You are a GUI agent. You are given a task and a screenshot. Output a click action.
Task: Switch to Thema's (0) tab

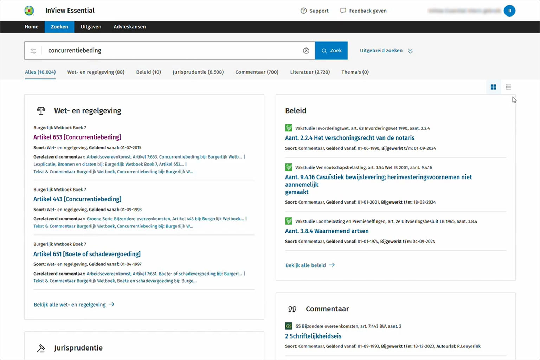click(x=355, y=72)
